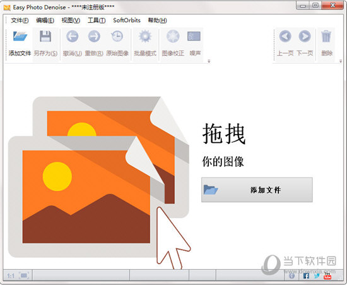Screen dimensions: 347x285
Task: Click the 另存为 floppy disk icon
Action: point(45,37)
